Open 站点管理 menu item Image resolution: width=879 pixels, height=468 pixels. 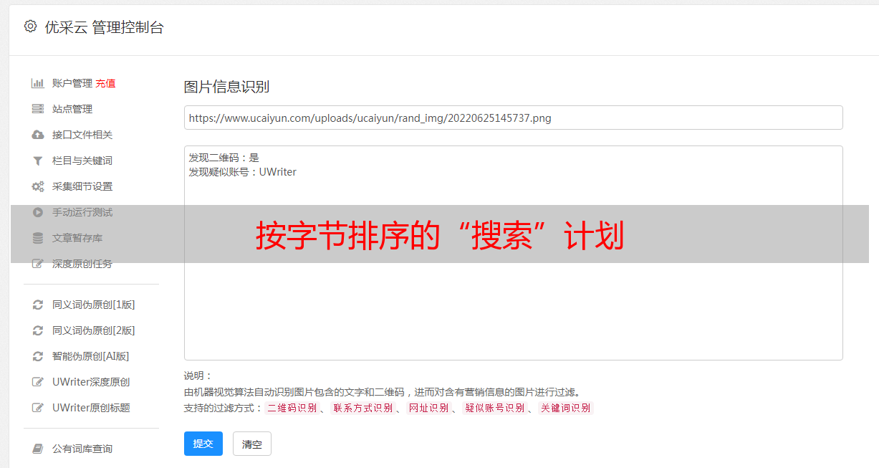72,109
